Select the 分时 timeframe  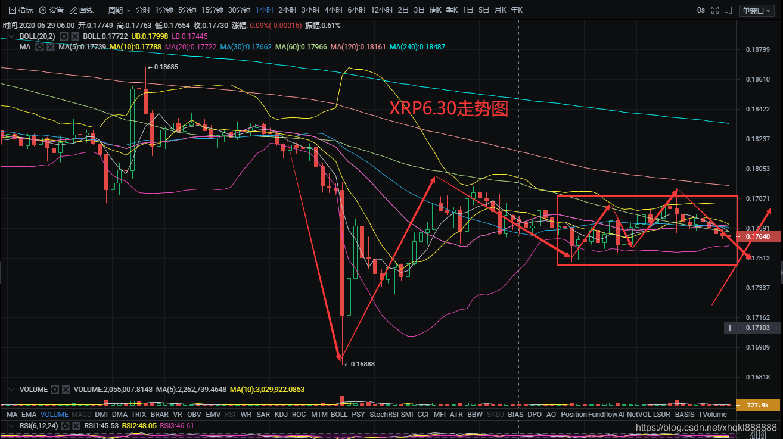point(143,10)
